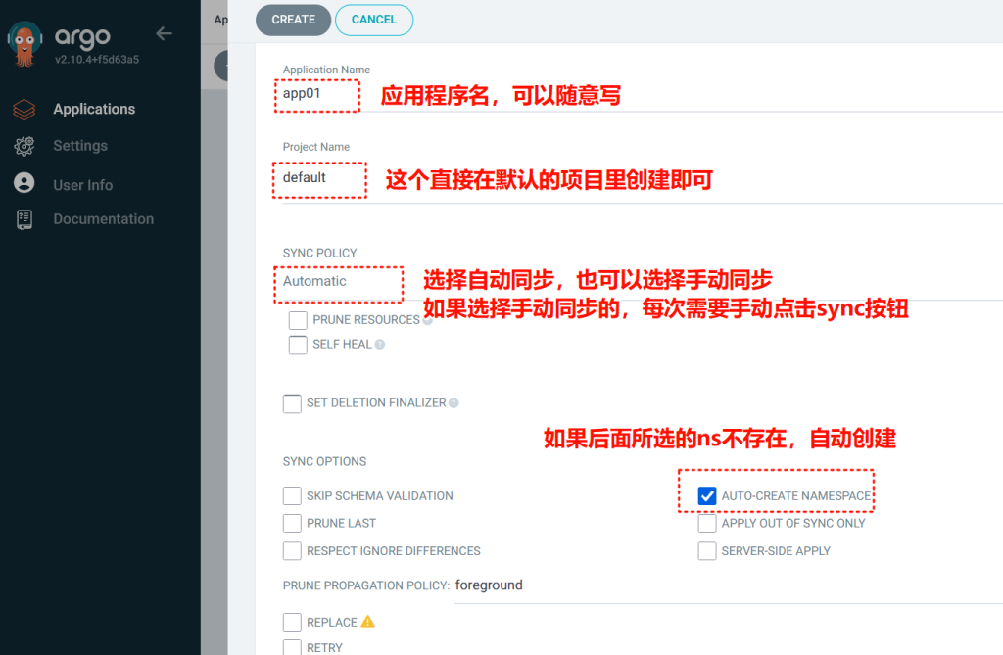
Task: Click help icon beside Set Deletion Finalizer
Action: 454,403
